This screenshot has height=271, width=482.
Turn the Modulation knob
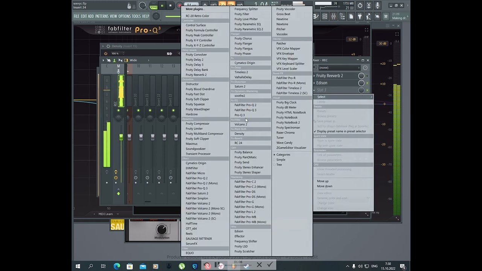point(162,229)
